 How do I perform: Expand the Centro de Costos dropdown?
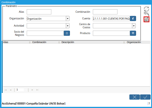[x=134, y=26]
